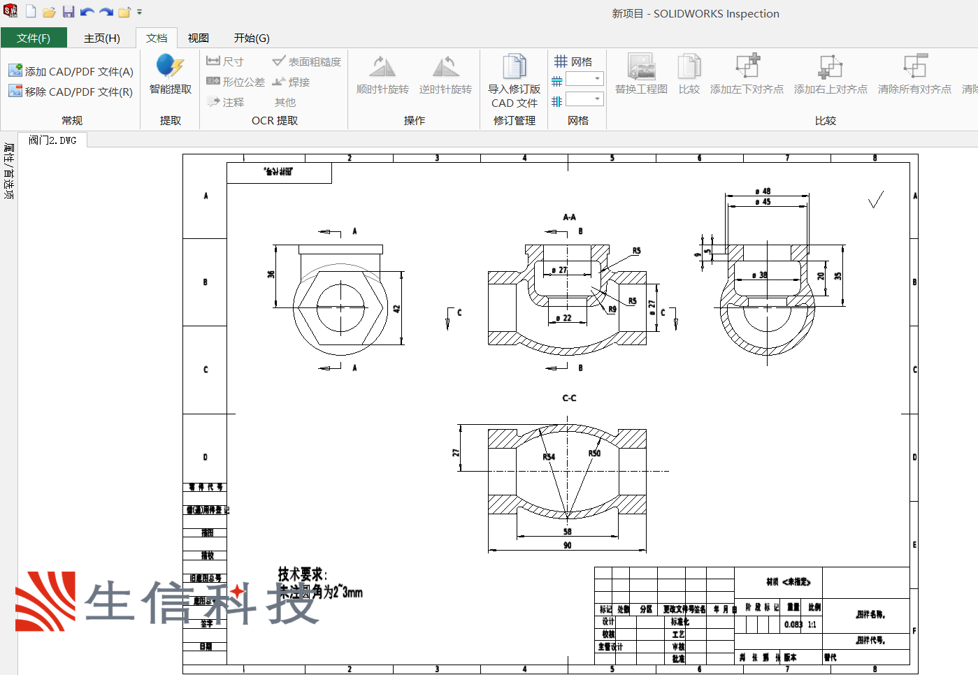The image size is (978, 675).
Task: Click the Undo arrow icon
Action: [87, 12]
